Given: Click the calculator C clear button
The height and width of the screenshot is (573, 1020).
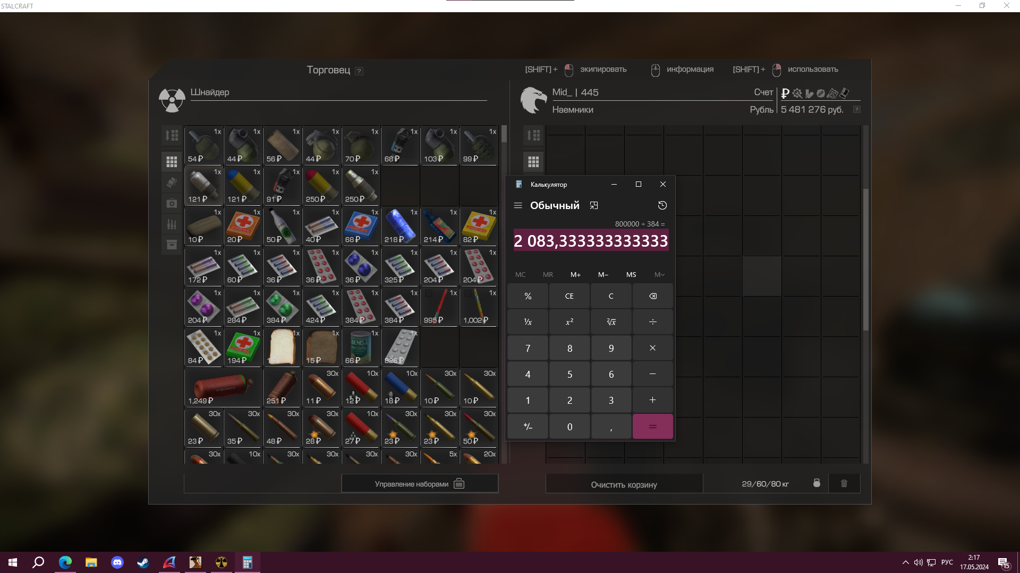Looking at the screenshot, I should [611, 296].
